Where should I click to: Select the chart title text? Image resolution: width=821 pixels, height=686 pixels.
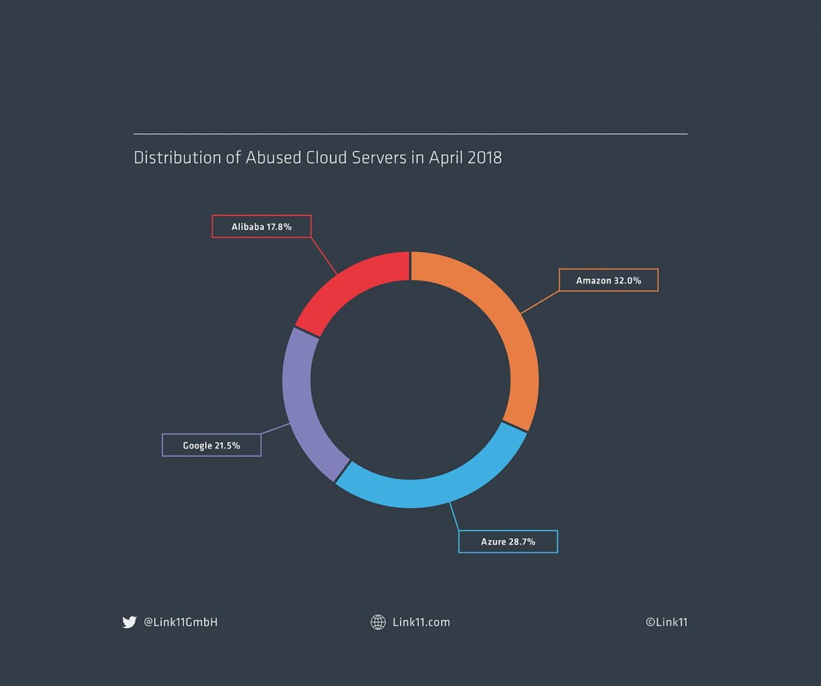coord(317,158)
